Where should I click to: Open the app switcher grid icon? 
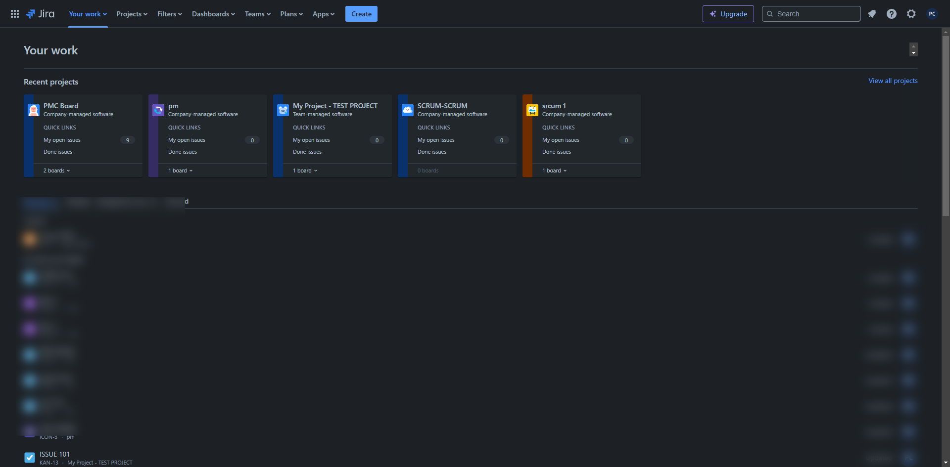coord(15,14)
